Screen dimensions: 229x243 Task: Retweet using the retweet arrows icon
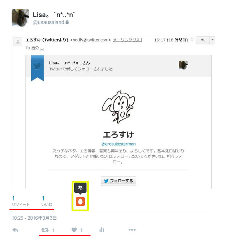pyautogui.click(x=45, y=230)
